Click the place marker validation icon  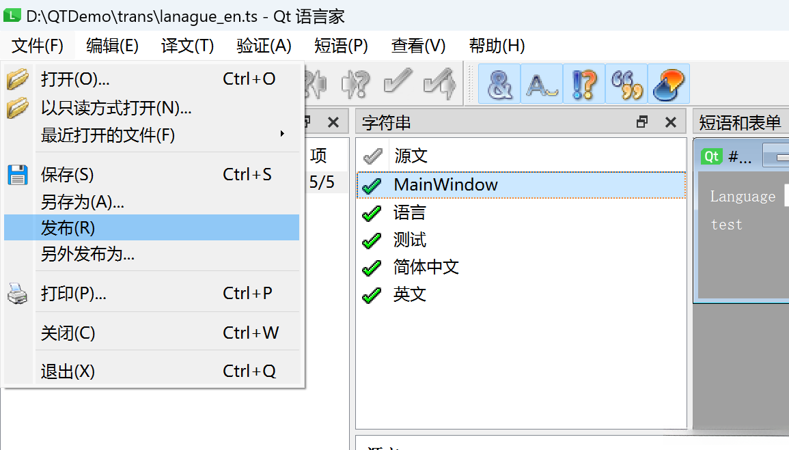668,84
